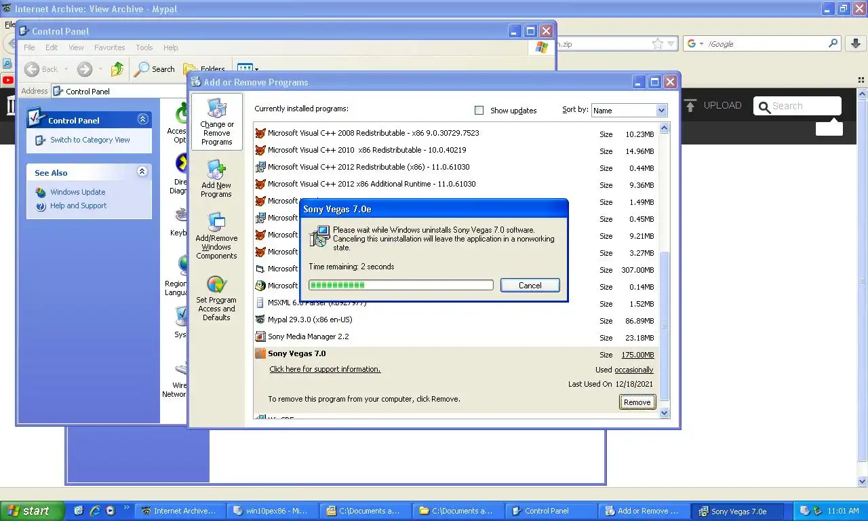Open the Sort by Name dropdown
Image resolution: width=868 pixels, height=521 pixels.
pos(629,110)
